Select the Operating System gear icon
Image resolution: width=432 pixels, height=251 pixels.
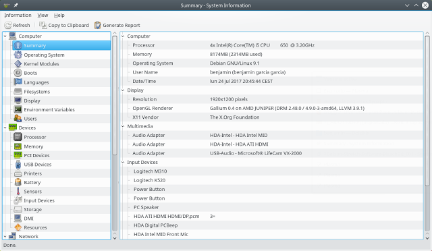coord(18,55)
